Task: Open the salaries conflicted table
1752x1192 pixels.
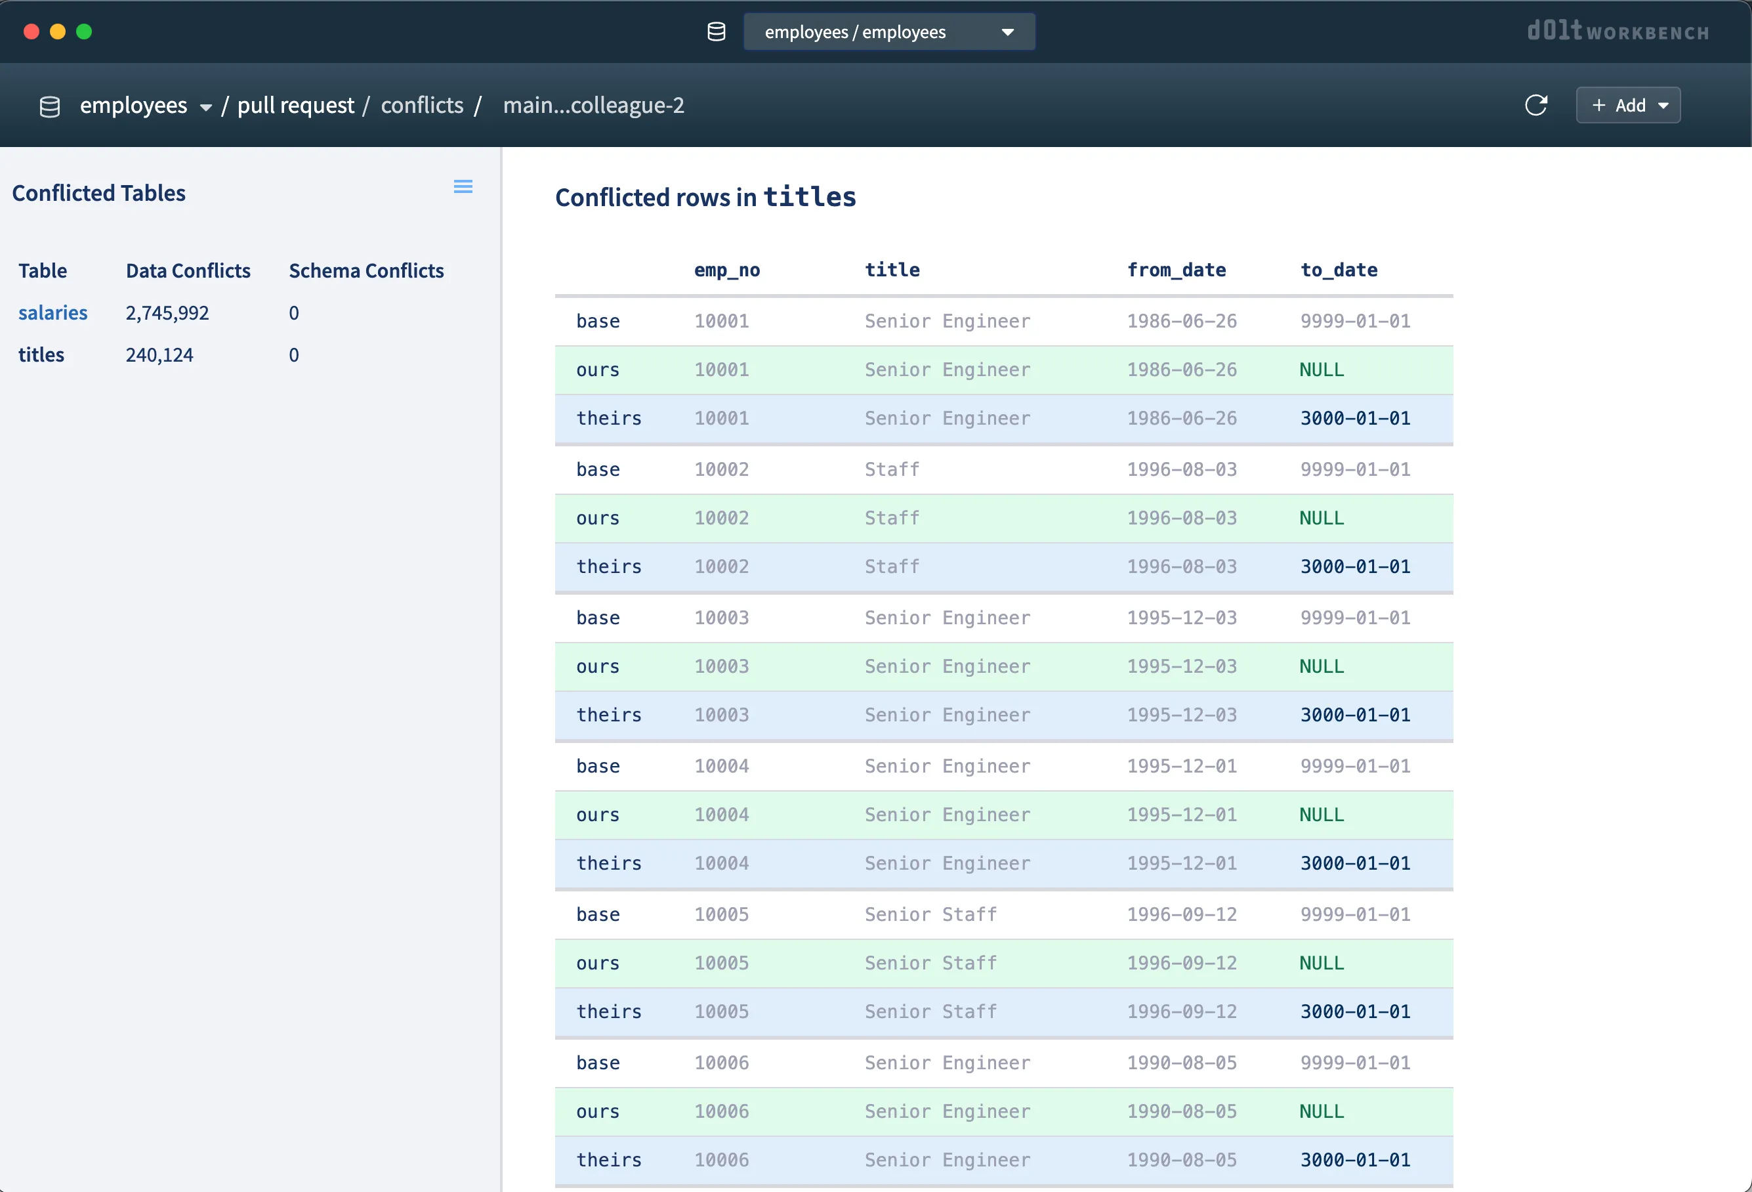Action: click(x=52, y=313)
